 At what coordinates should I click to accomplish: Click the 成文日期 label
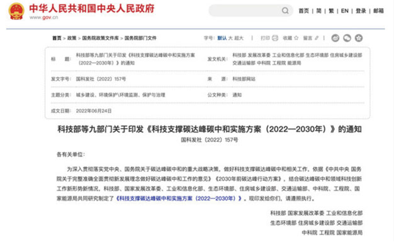click(61, 111)
